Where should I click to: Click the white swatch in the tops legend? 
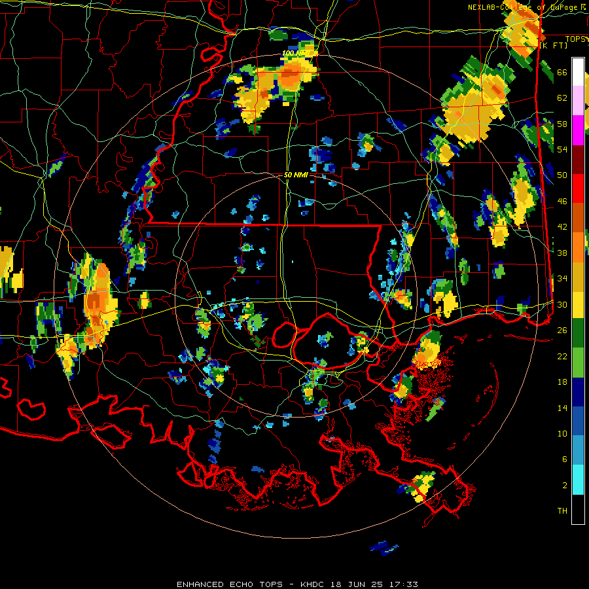[x=578, y=72]
